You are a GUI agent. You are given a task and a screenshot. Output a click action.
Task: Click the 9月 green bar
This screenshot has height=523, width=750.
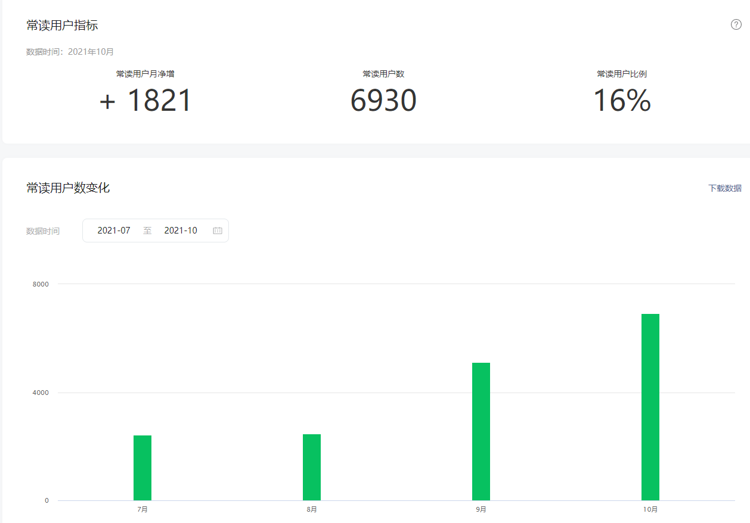tap(481, 431)
